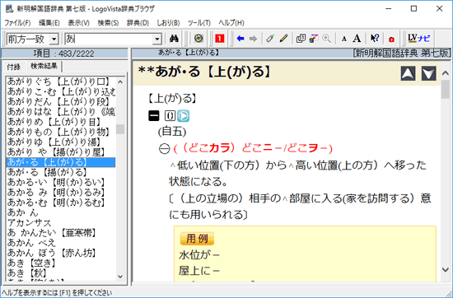Jump to previous entry with up triangle
This screenshot has height=298, width=453.
(409, 73)
